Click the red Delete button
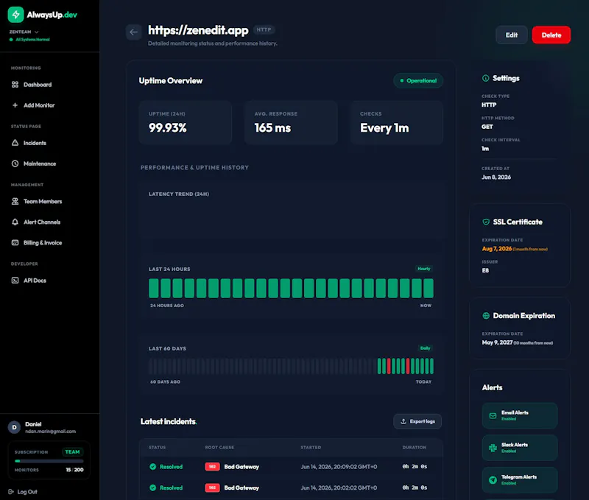This screenshot has width=589, height=500. tap(551, 35)
